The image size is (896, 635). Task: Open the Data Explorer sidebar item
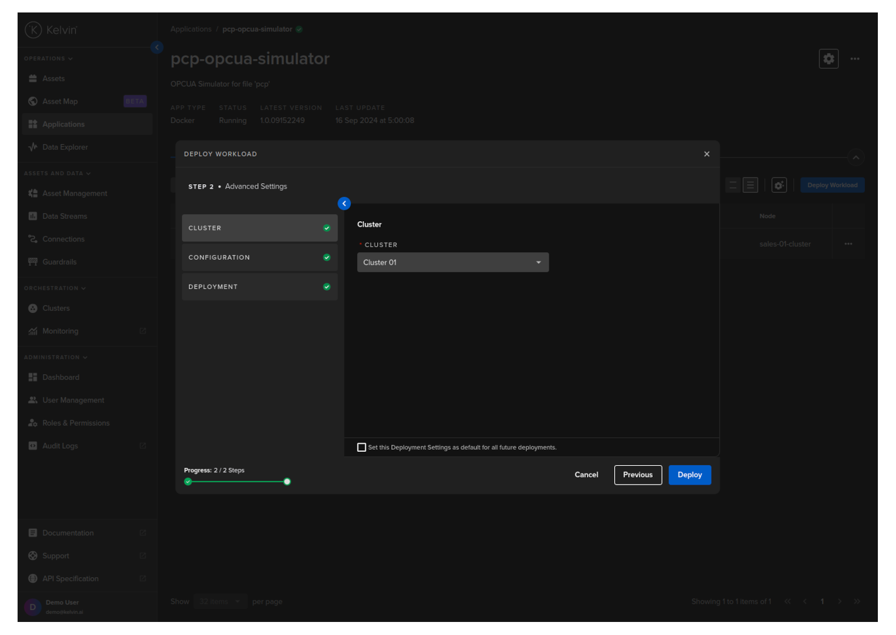65,147
